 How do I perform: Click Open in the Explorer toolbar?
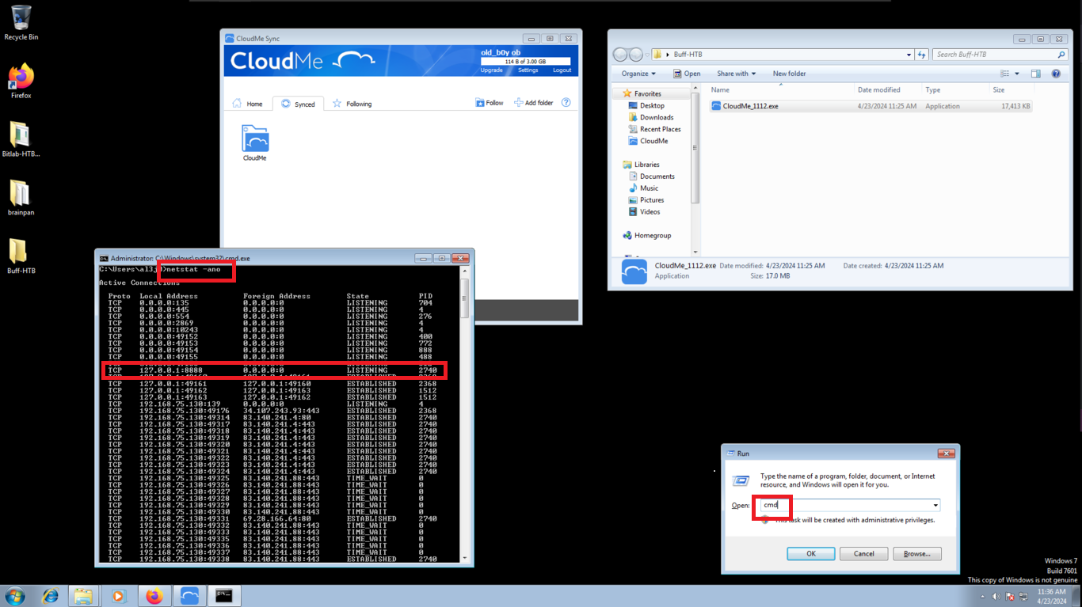pos(687,74)
